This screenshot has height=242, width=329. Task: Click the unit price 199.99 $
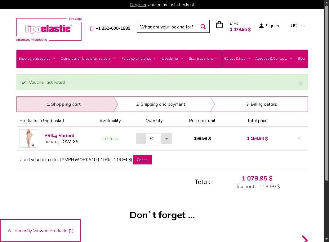202,138
